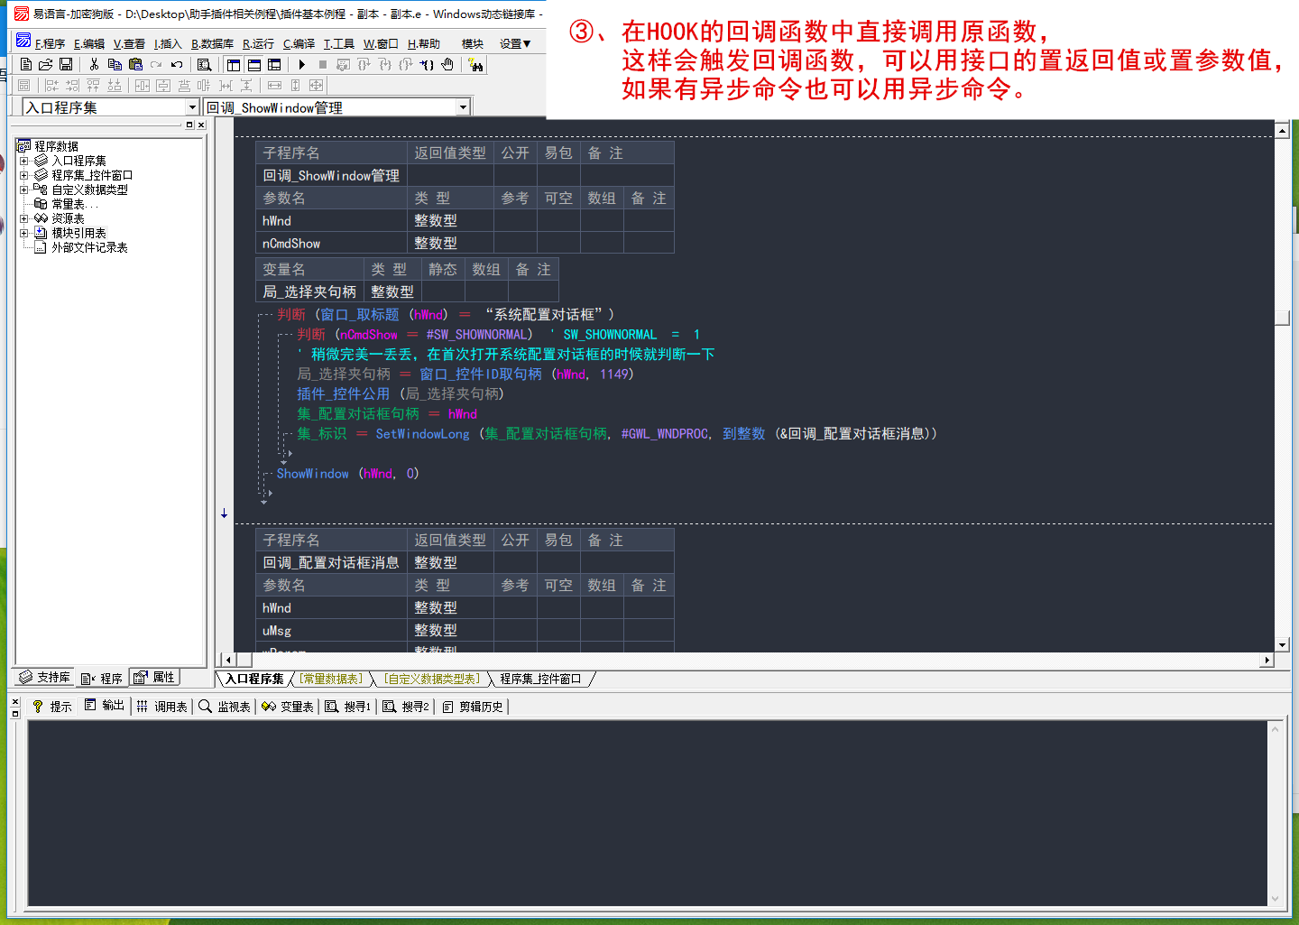Click the Cut scissors icon
Image resolution: width=1299 pixels, height=925 pixels.
[x=94, y=65]
